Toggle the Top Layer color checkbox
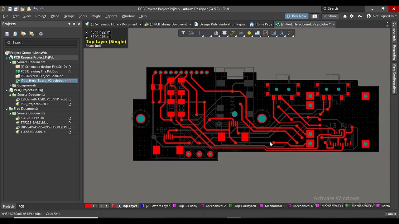This screenshot has width=399, height=224. [x=114, y=206]
